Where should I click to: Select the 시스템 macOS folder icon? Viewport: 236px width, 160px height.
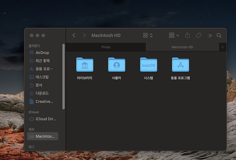coord(149,65)
